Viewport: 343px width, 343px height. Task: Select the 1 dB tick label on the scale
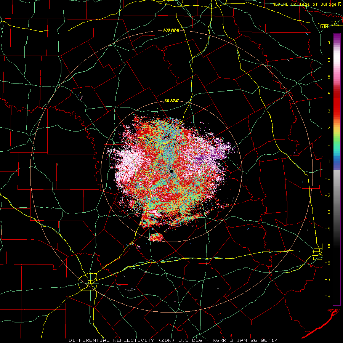click(329, 144)
